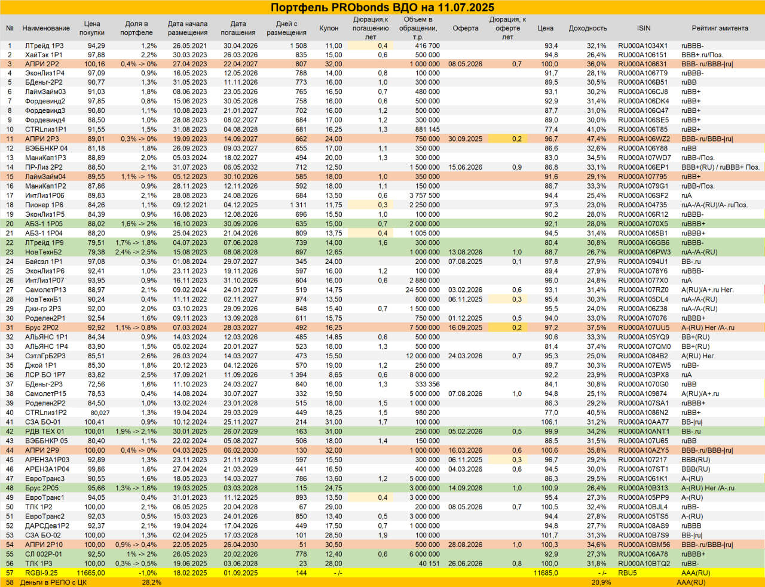This screenshot has width=765, height=587.
Task: Select the yield value '20,9%'
Action: [x=601, y=582]
